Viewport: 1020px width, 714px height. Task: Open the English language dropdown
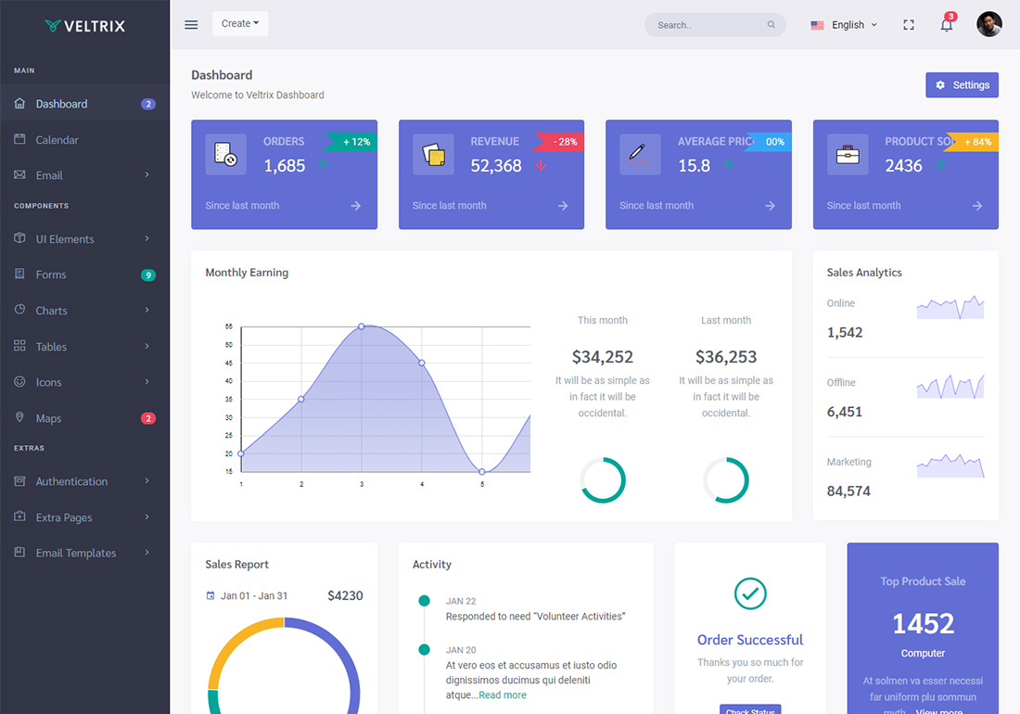click(845, 25)
